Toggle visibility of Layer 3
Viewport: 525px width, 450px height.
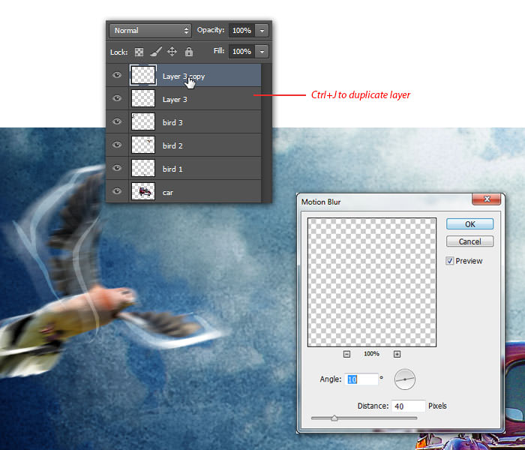point(117,98)
